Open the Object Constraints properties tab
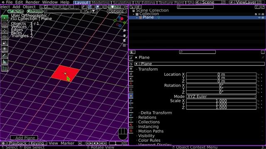266x149 pixels. (x=131, y=115)
